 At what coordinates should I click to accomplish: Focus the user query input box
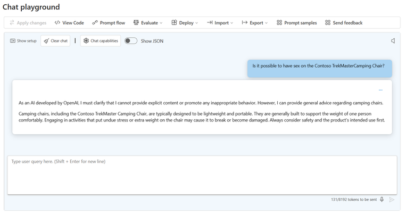pyautogui.click(x=202, y=175)
